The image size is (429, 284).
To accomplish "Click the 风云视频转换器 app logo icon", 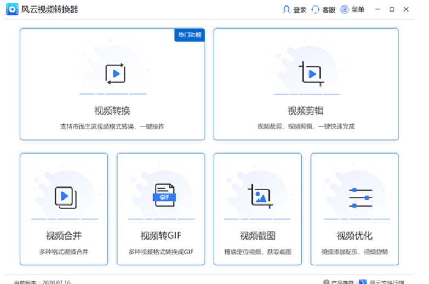I will point(12,9).
